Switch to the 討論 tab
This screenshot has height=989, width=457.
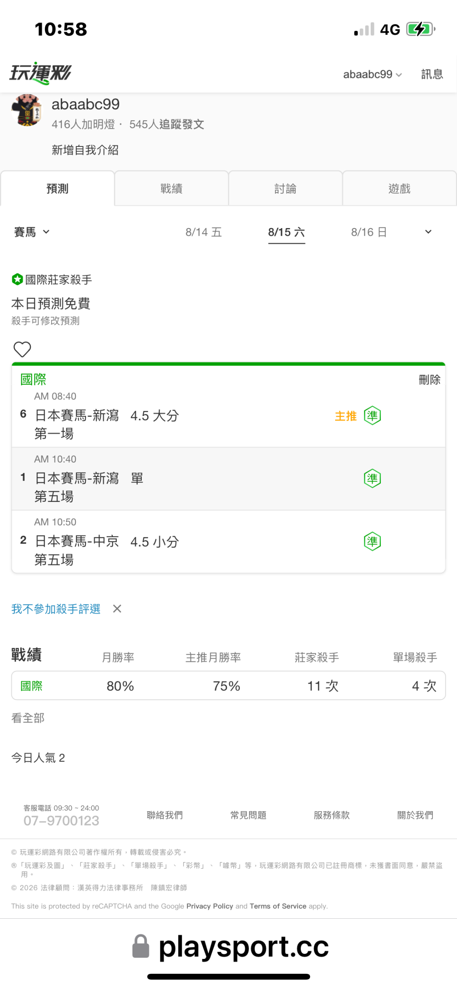(x=285, y=189)
